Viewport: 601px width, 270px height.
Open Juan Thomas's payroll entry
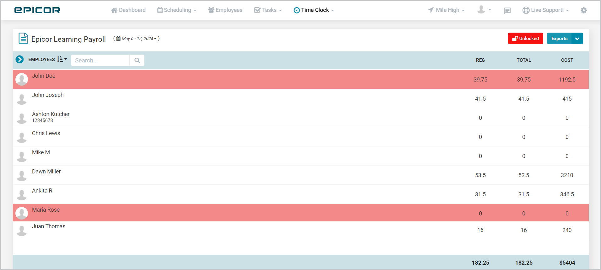point(301,230)
